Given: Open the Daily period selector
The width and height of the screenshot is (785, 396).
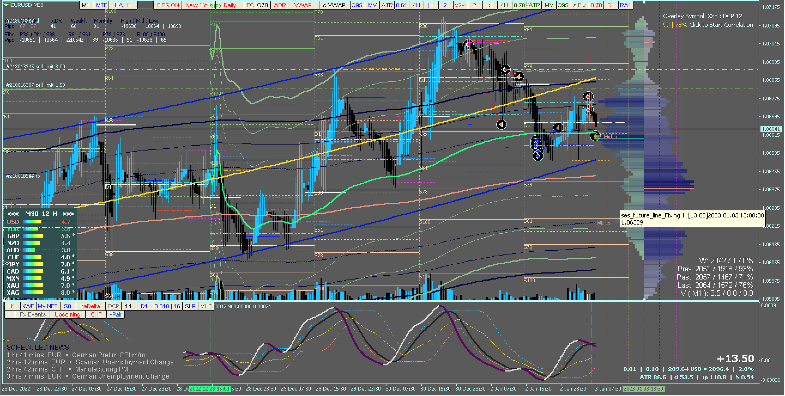Looking at the screenshot, I should pyautogui.click(x=230, y=5).
